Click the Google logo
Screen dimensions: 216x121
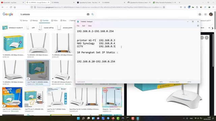8,14
